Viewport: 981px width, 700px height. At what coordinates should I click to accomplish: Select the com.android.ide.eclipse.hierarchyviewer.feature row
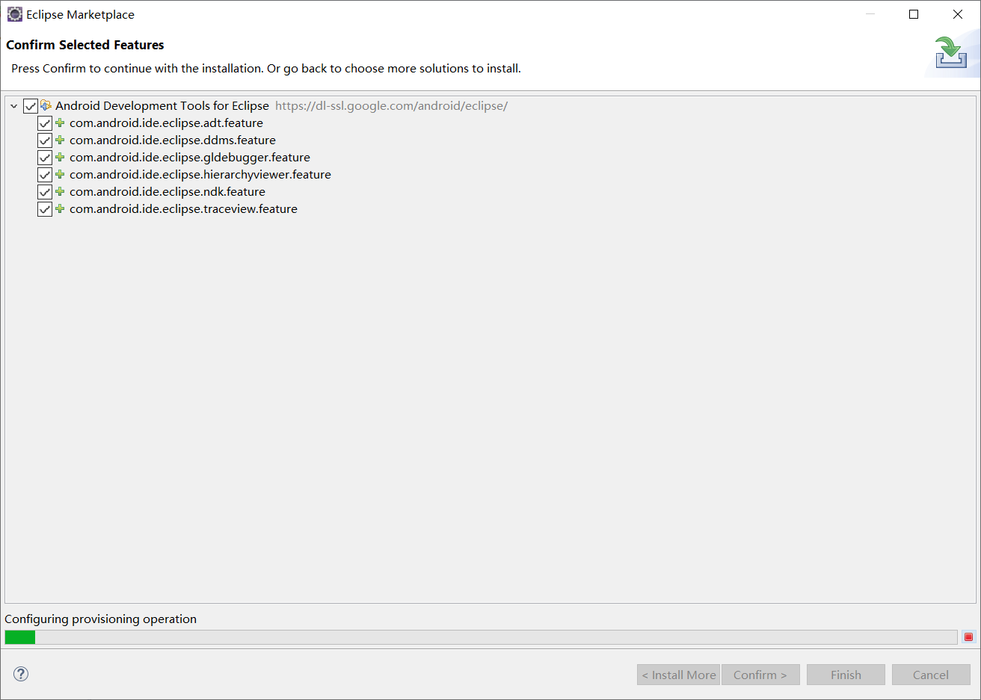coord(200,174)
